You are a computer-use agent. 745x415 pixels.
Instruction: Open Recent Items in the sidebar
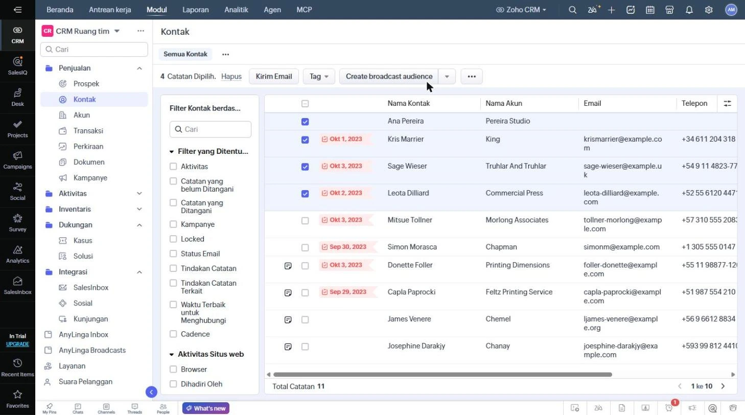pyautogui.click(x=17, y=367)
